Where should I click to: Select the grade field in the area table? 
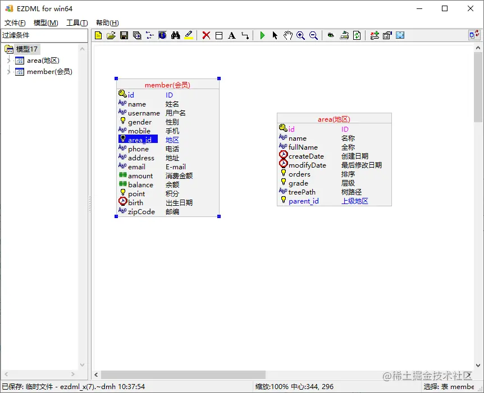pyautogui.click(x=298, y=183)
